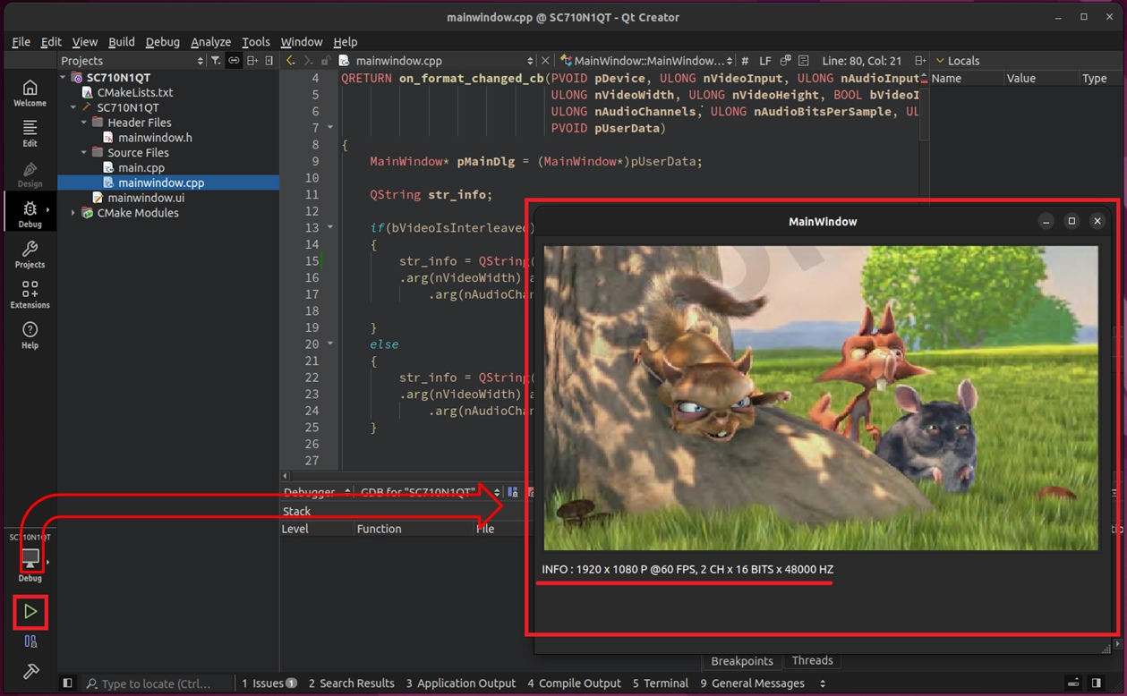The image size is (1127, 696).
Task: Collapse the Source Files folder
Action: (85, 153)
